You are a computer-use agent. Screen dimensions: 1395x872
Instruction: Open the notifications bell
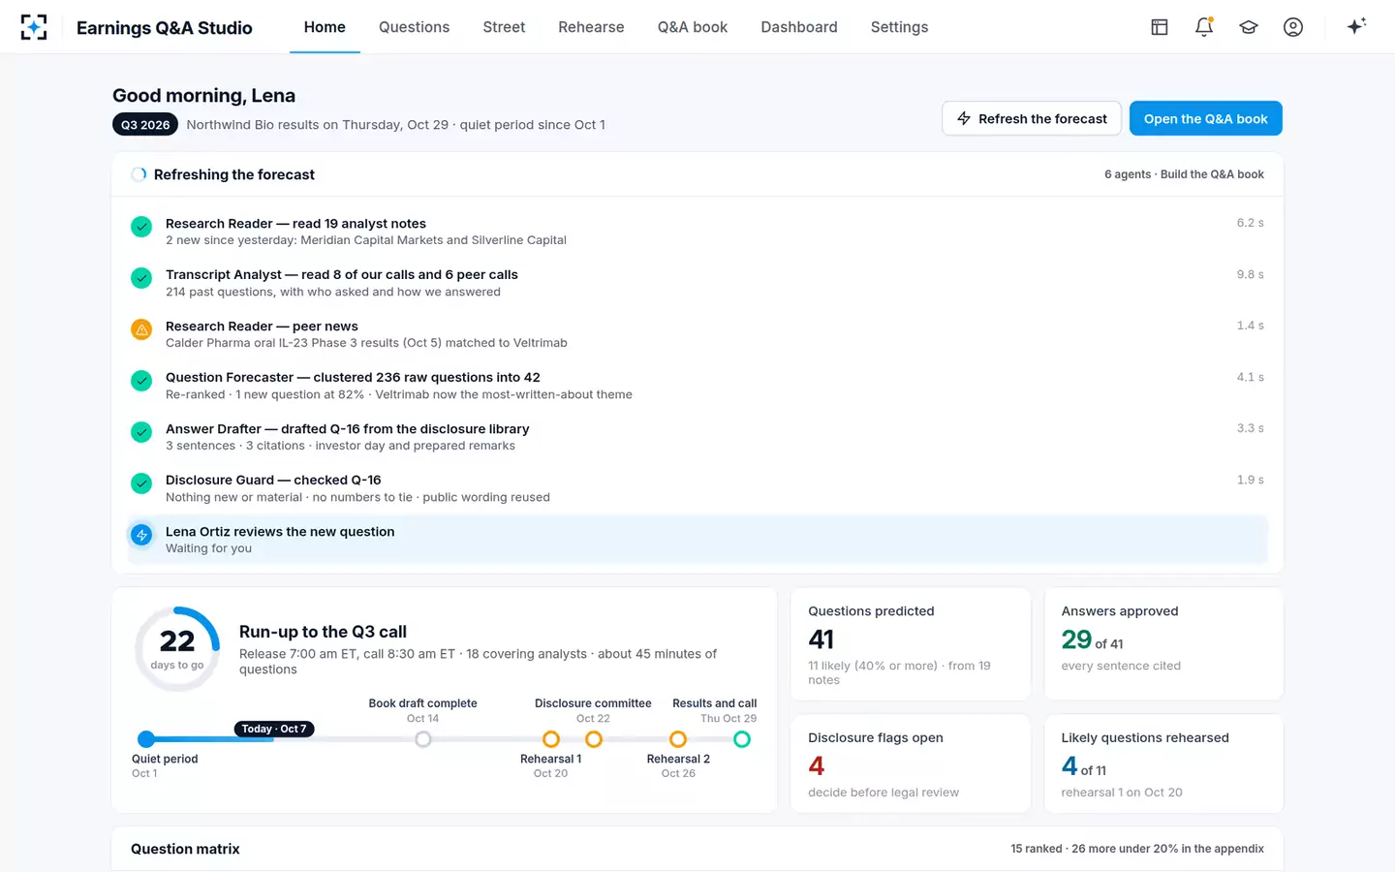point(1204,27)
